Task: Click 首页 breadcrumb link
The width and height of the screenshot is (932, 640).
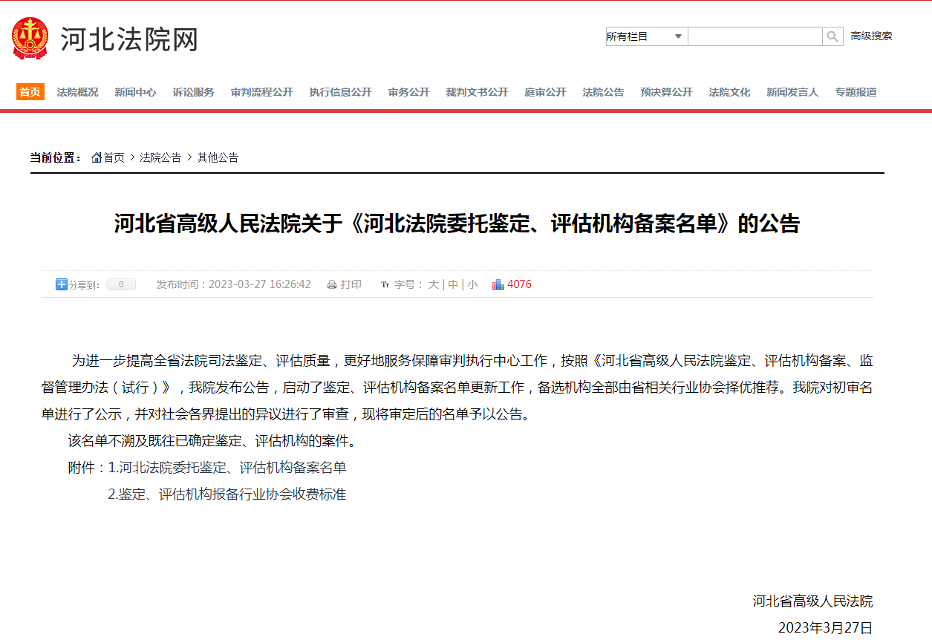Action: [114, 157]
